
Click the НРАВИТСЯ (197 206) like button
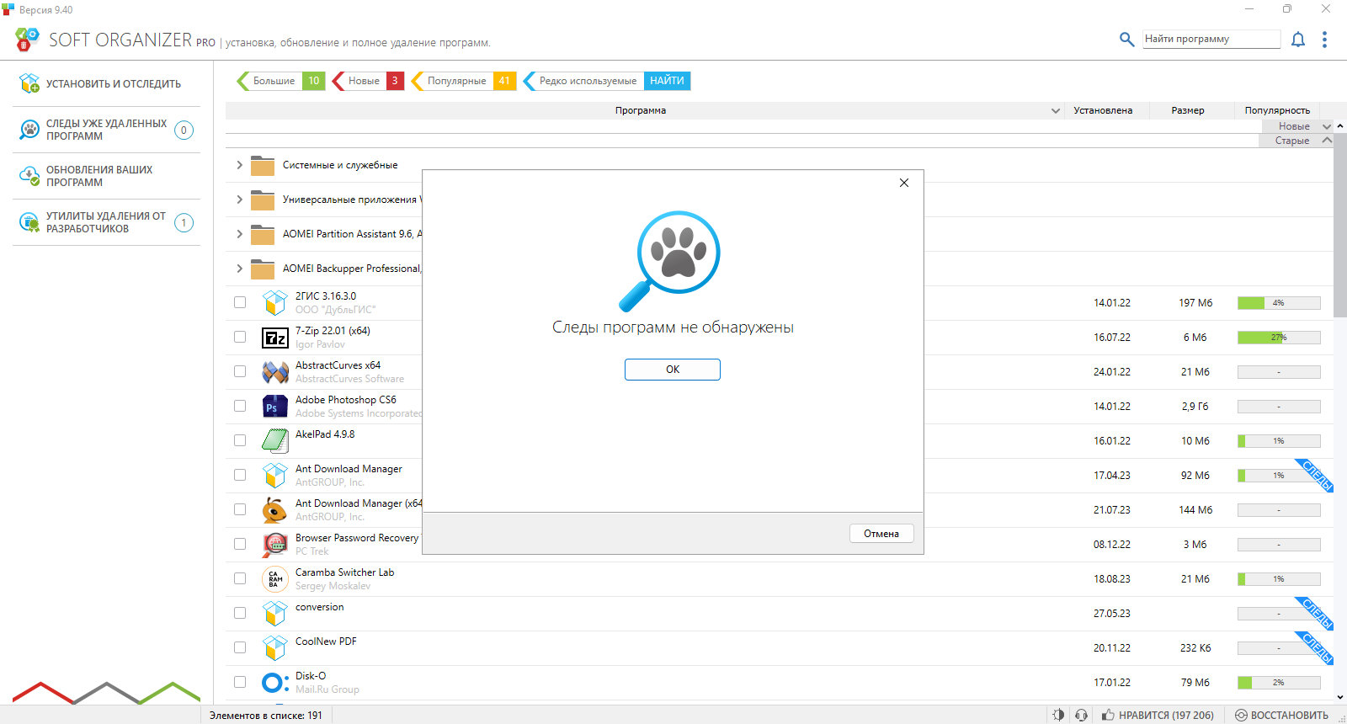click(1158, 715)
